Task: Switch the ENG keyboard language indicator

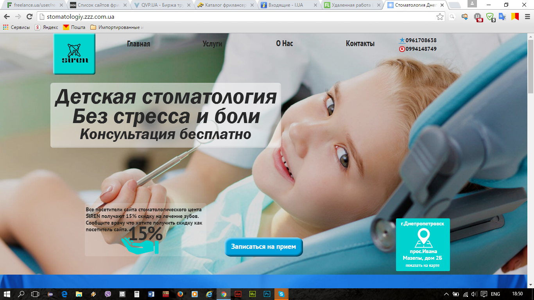Action: pyautogui.click(x=496, y=294)
